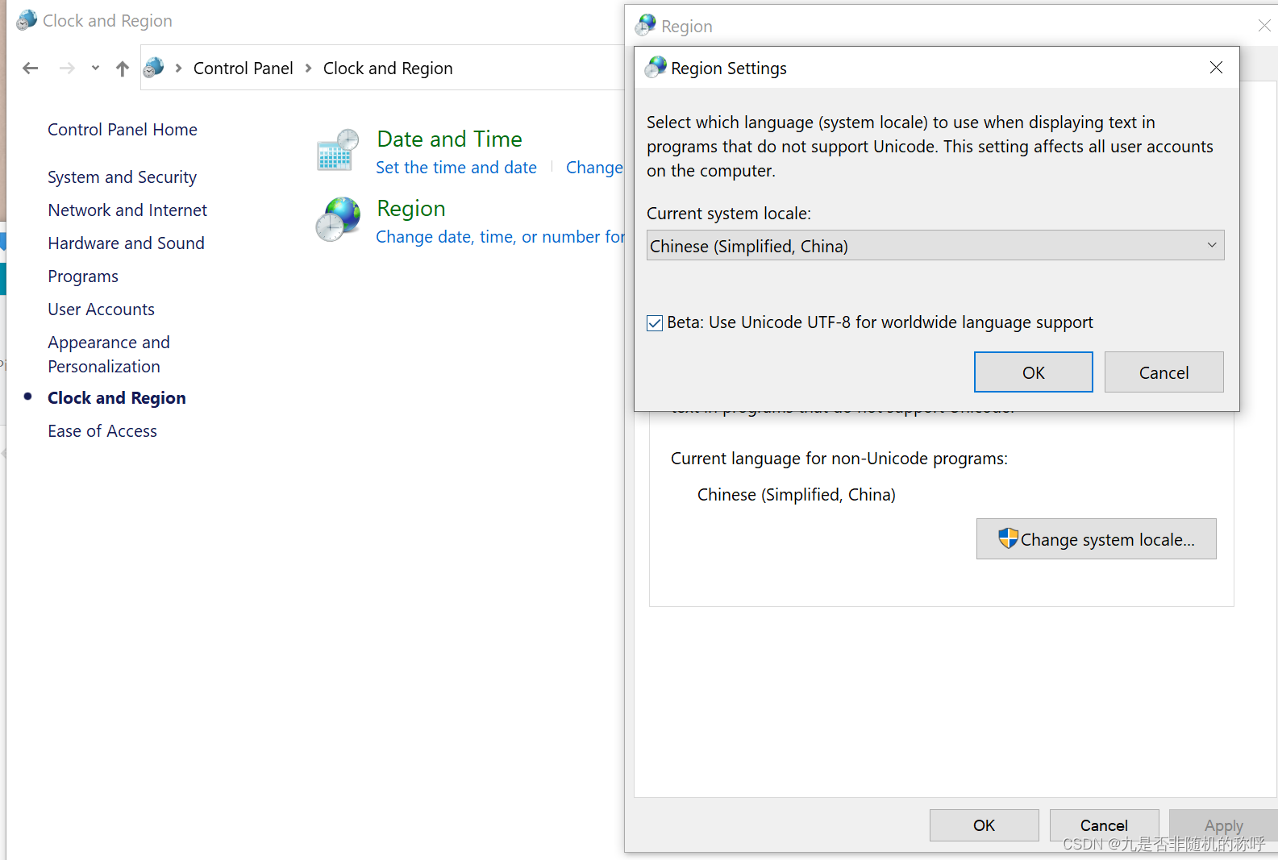Image resolution: width=1278 pixels, height=860 pixels.
Task: Select Clock and Region in sidebar
Action: 117,398
